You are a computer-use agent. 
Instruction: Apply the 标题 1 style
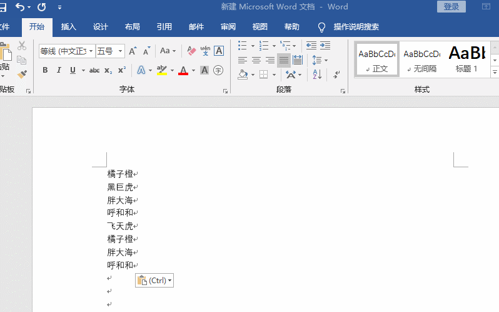[467, 60]
